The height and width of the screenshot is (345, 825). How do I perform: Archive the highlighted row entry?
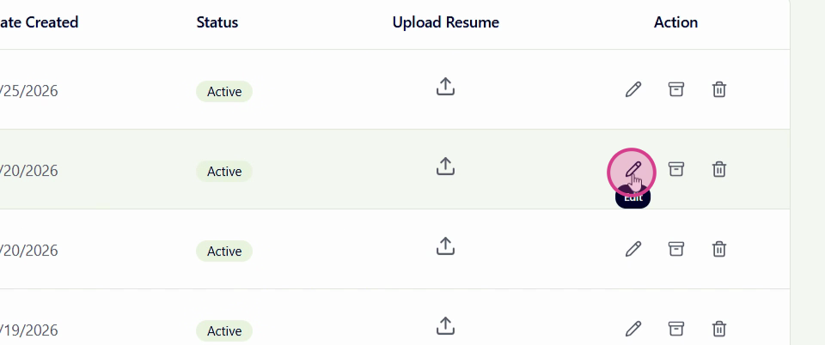pos(676,169)
